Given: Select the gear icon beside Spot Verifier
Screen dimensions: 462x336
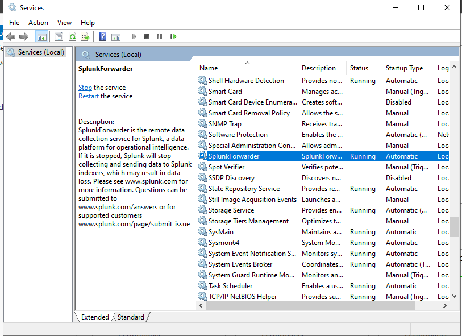Looking at the screenshot, I should 202,167.
